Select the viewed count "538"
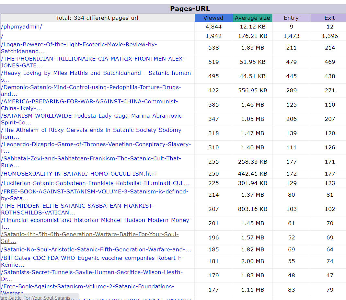346x300 pixels. click(x=213, y=48)
